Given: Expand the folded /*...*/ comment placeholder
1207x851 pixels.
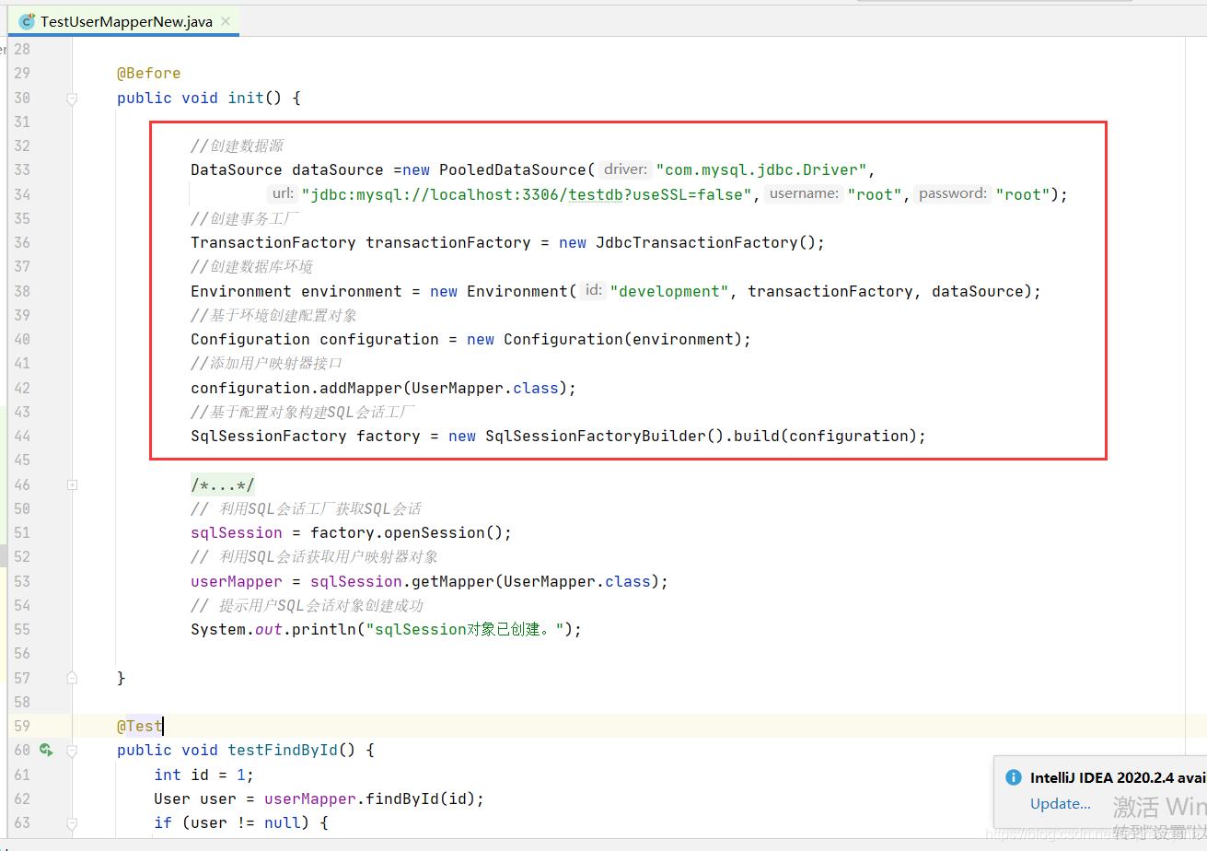Looking at the screenshot, I should [x=223, y=484].
